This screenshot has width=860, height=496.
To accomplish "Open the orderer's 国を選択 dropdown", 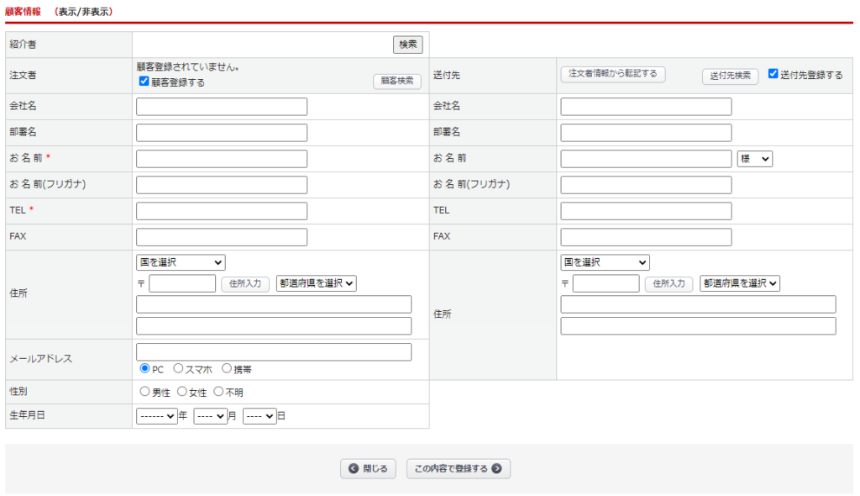I will coord(181,263).
